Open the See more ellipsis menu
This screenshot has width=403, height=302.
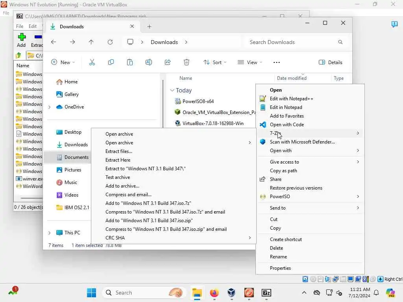click(277, 63)
